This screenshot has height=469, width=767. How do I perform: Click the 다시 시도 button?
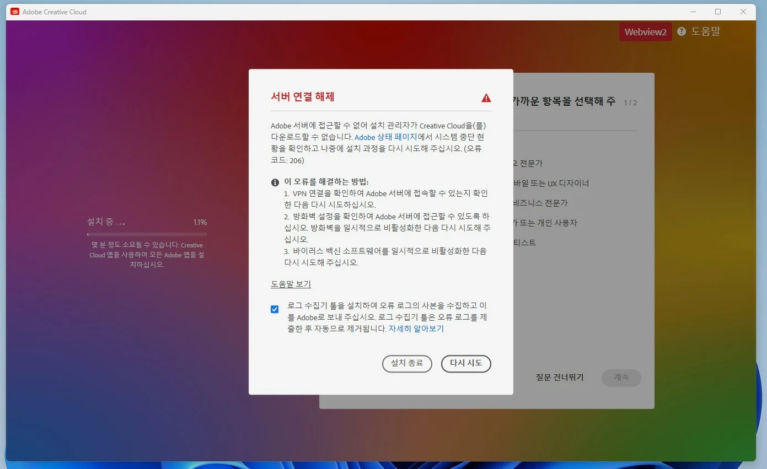coord(466,364)
